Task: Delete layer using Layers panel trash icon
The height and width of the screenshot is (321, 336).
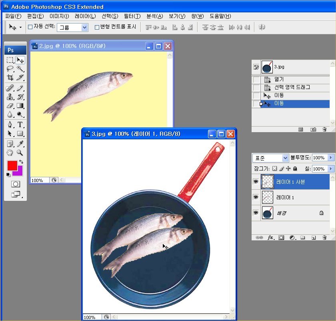Action: pyautogui.click(x=324, y=237)
